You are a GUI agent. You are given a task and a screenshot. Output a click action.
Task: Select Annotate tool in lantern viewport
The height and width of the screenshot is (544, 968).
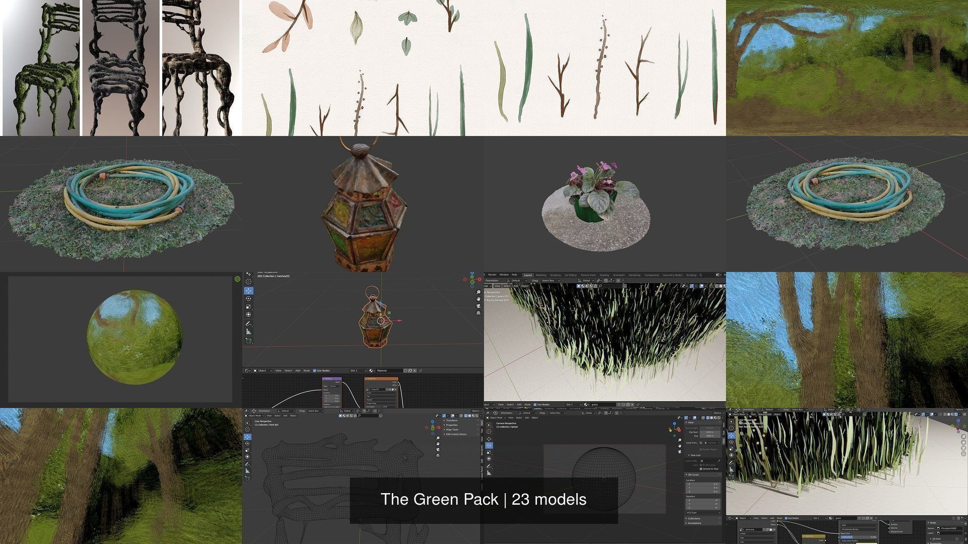(248, 323)
